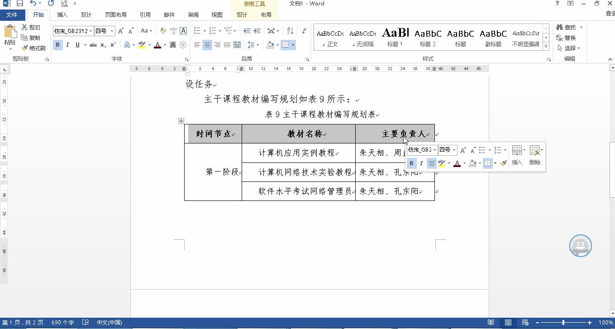Screen dimensions: 615x329
Task: Select the text highlight color tool
Action: 142,45
